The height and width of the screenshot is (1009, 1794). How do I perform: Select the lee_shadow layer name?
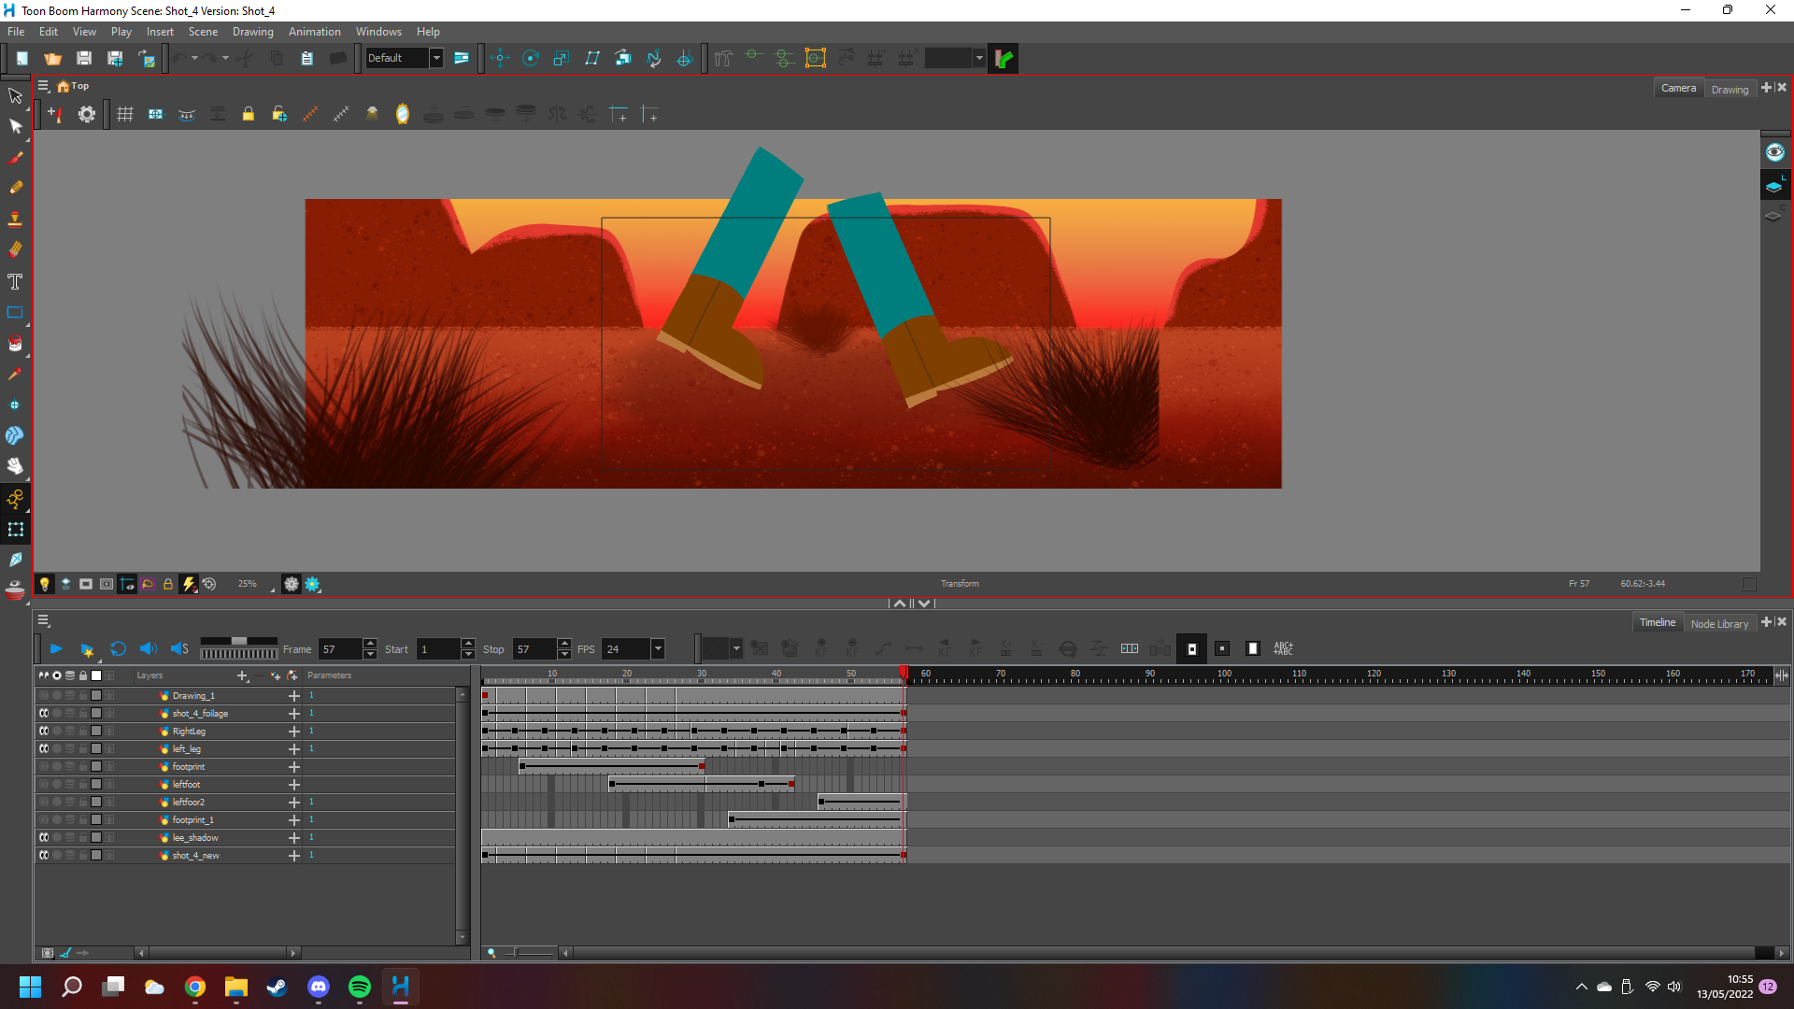coord(195,837)
